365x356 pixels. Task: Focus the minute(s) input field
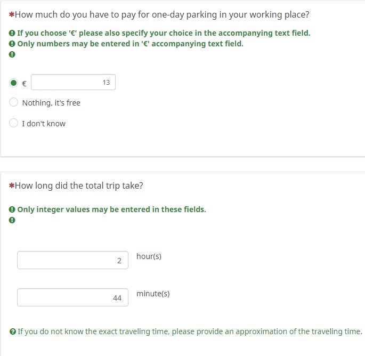tap(72, 297)
